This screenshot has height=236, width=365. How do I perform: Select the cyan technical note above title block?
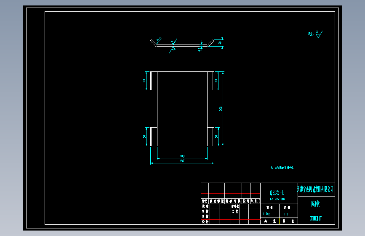click(282, 168)
